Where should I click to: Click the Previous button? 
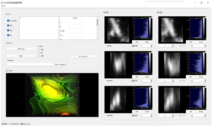pos(21,49)
